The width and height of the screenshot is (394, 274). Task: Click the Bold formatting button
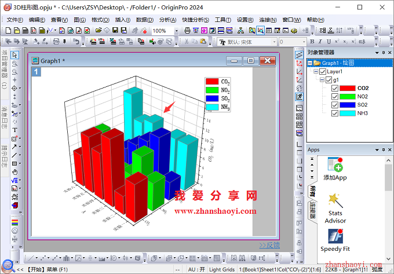312,42
